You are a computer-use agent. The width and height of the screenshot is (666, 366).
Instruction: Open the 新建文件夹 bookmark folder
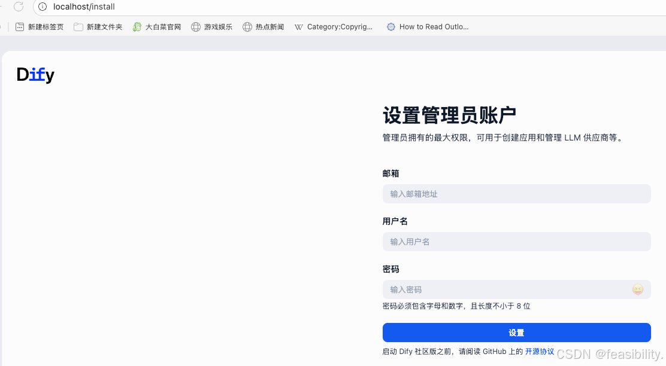pyautogui.click(x=98, y=27)
